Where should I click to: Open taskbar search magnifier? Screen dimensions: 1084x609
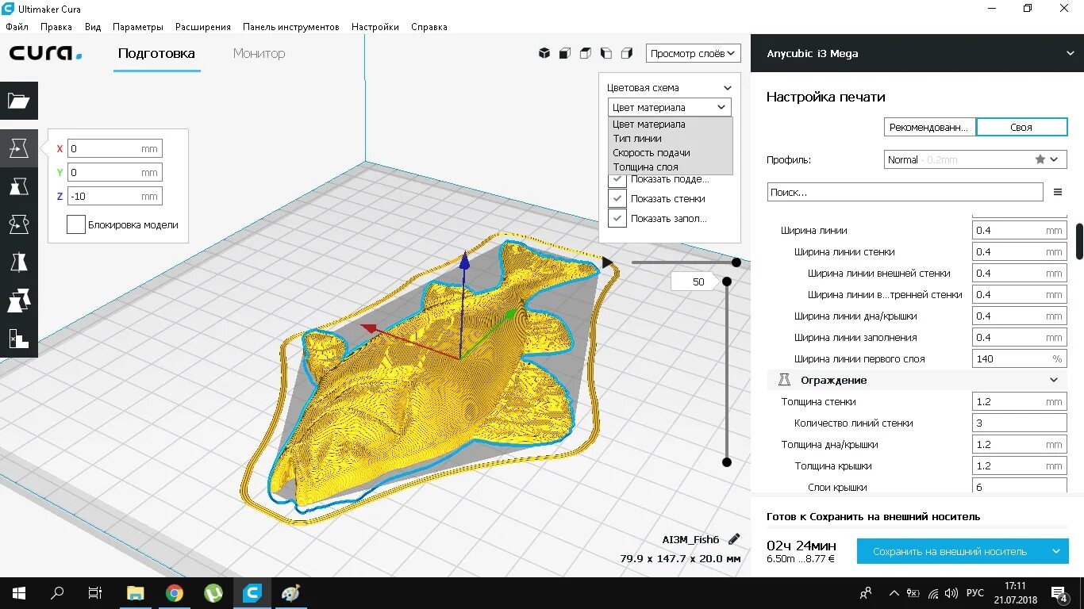(57, 592)
